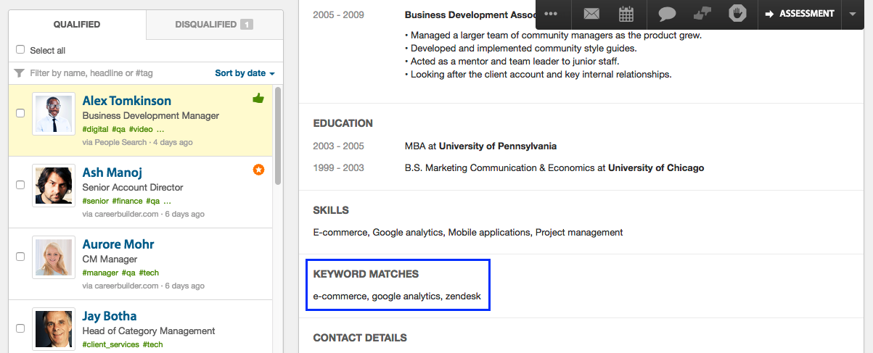Click Alex Tomkinson's profile photo
This screenshot has width=873, height=353.
[54, 114]
